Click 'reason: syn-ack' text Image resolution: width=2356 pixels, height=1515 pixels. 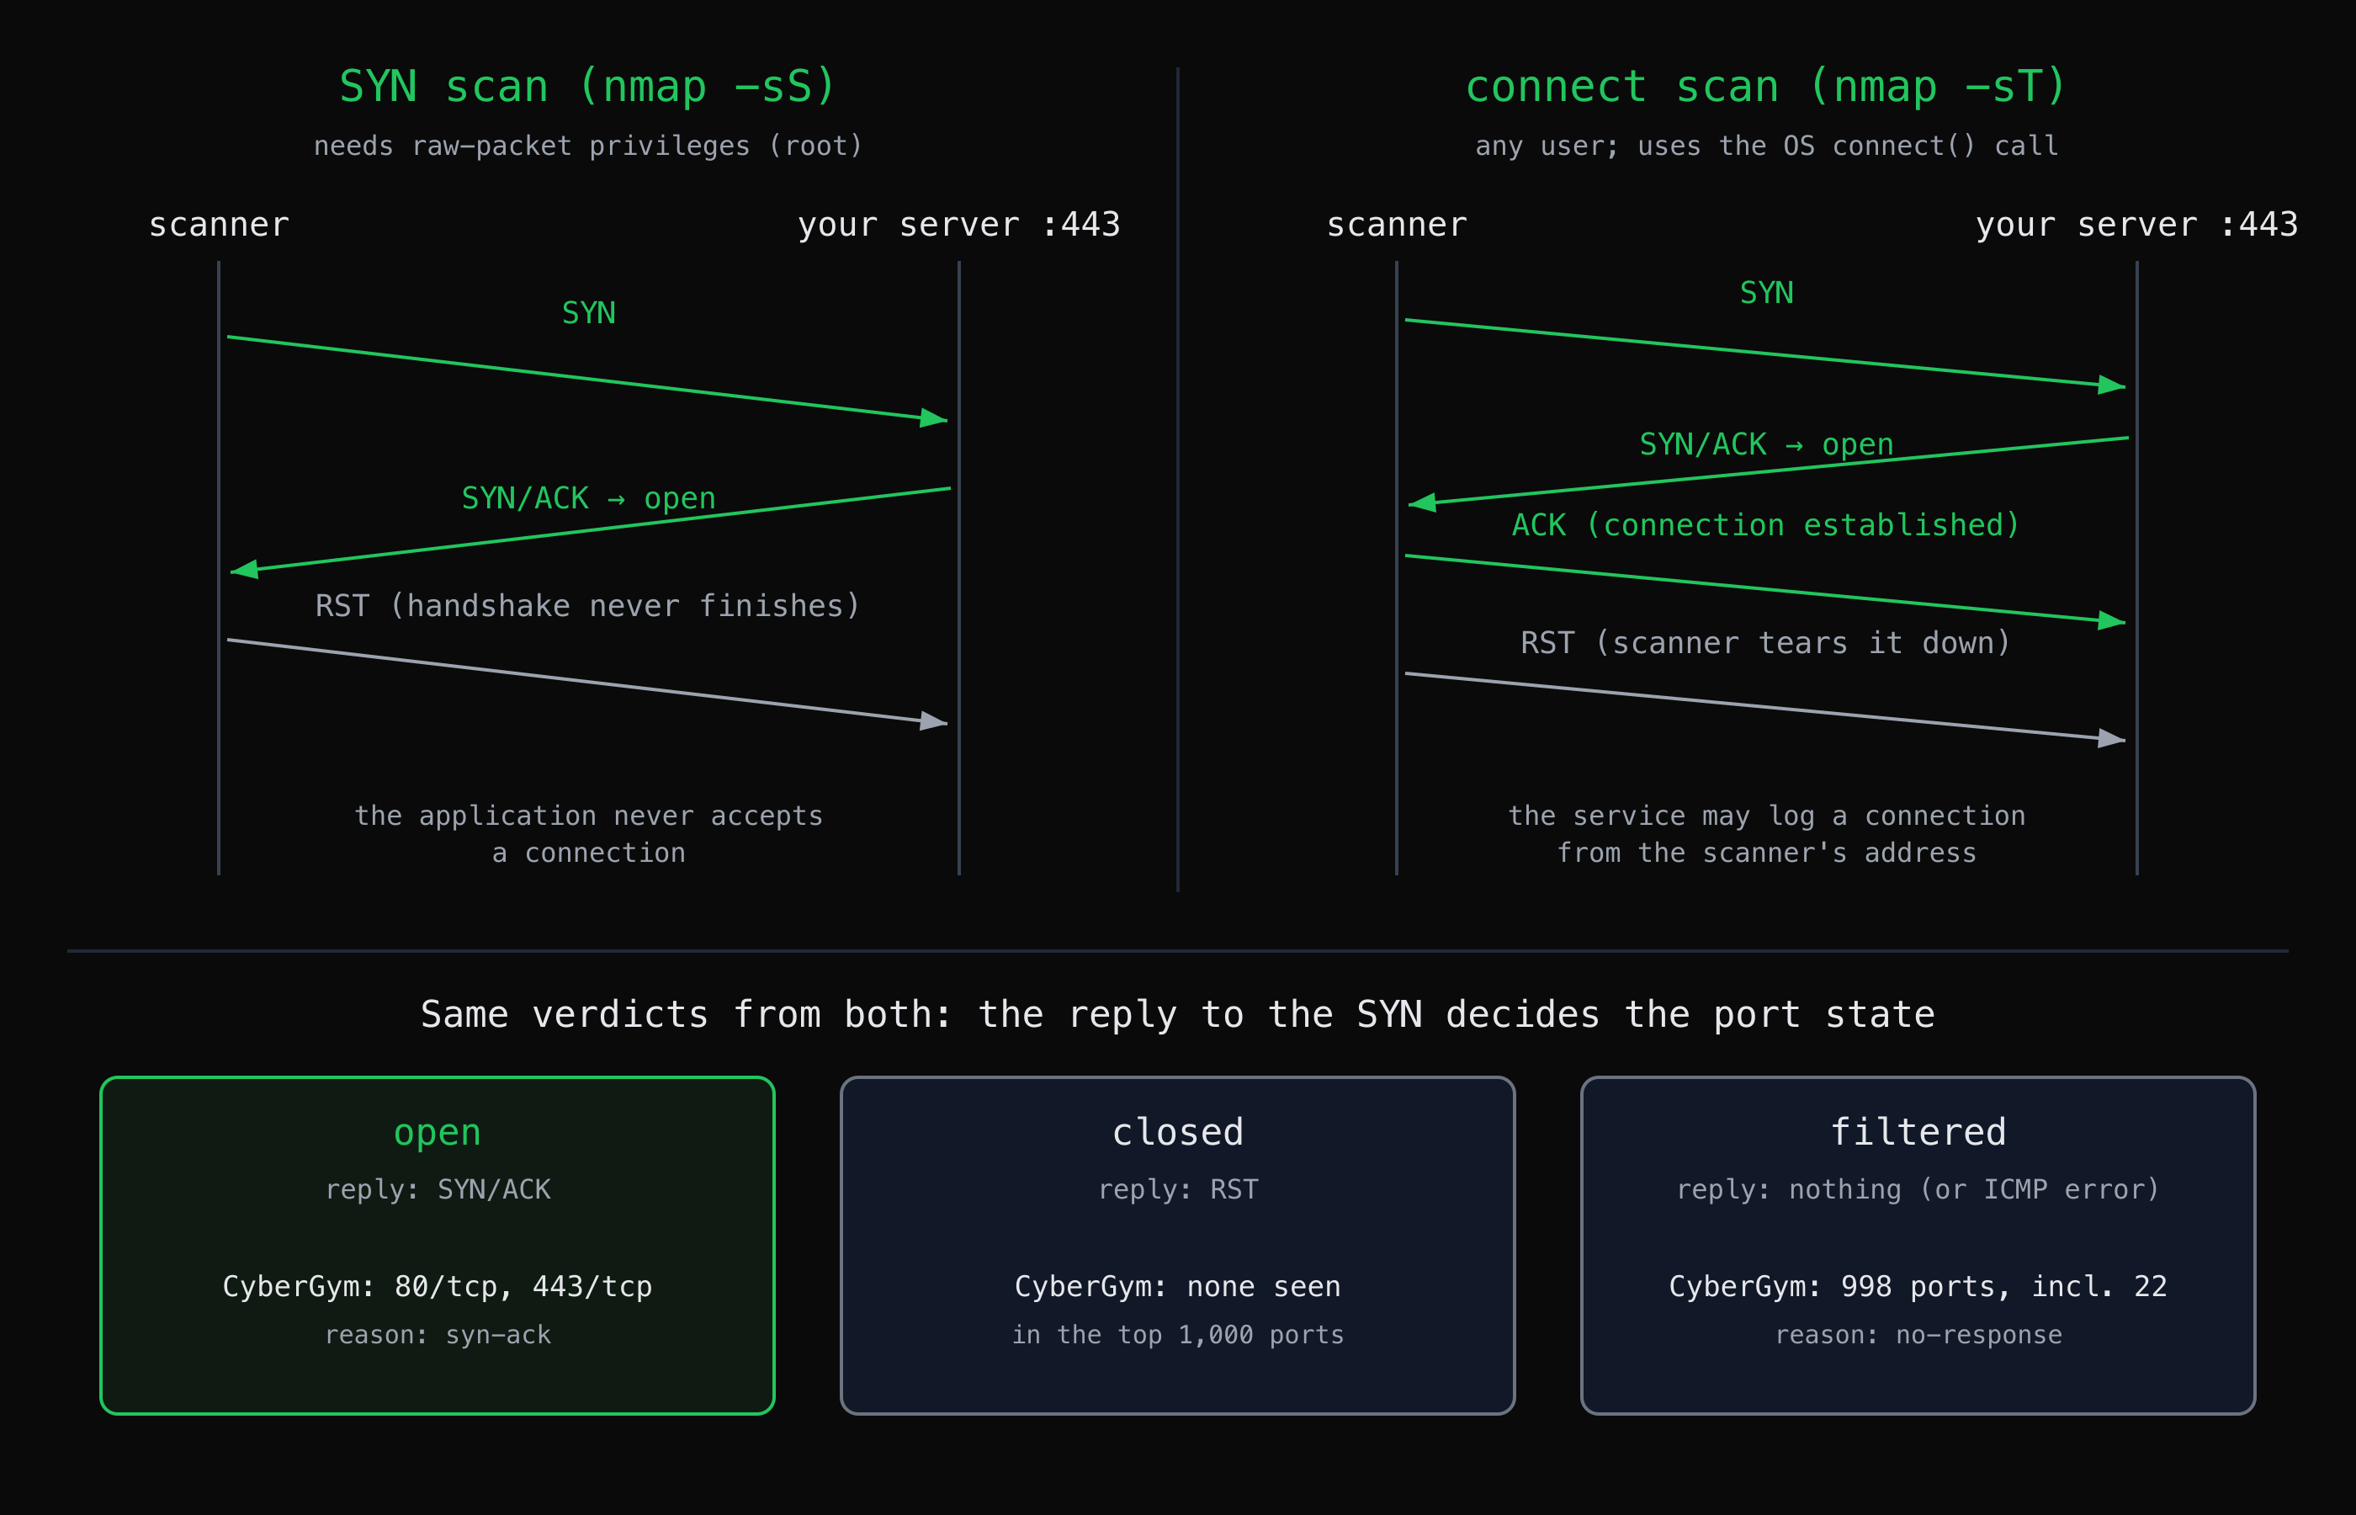point(438,1335)
